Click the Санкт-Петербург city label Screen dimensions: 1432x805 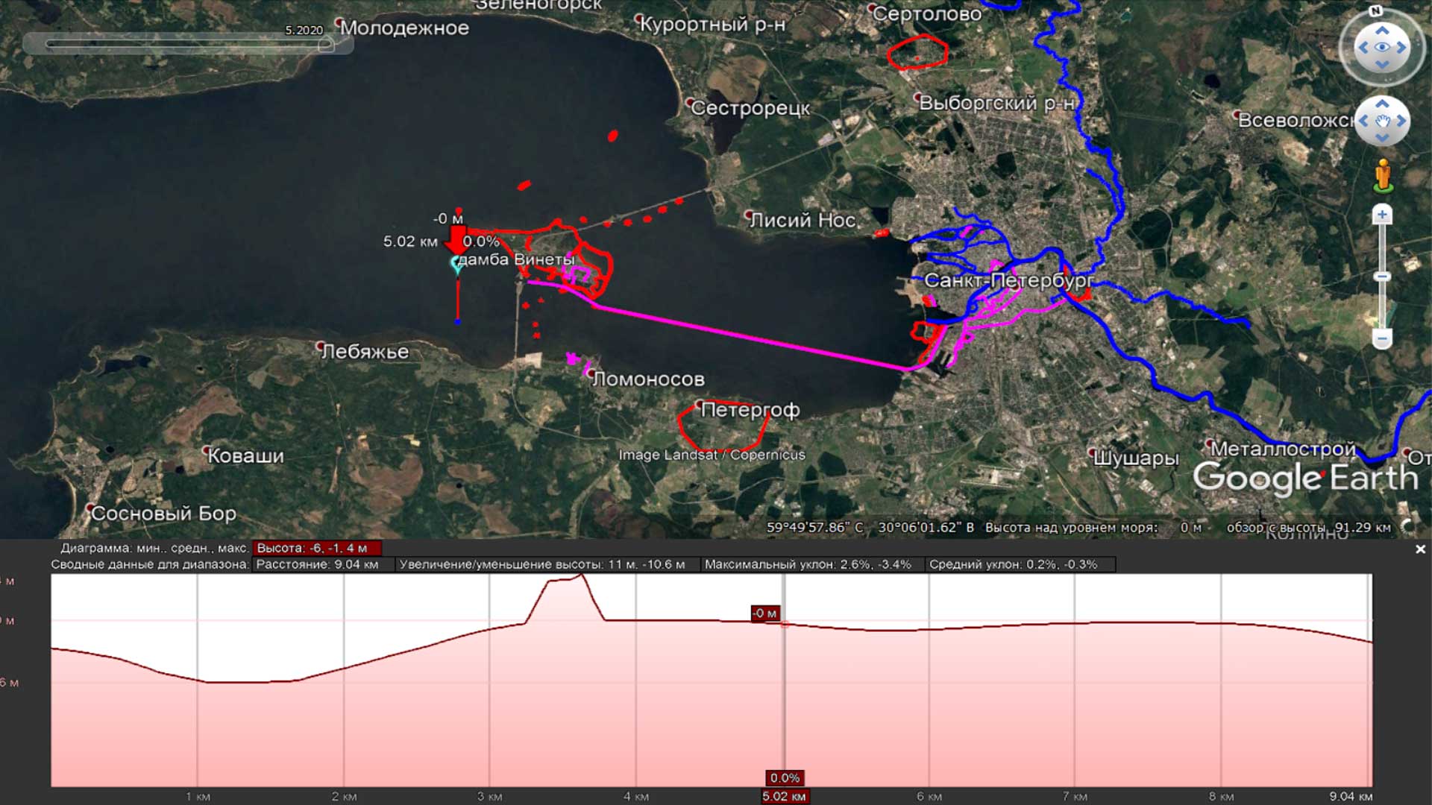[1009, 281]
